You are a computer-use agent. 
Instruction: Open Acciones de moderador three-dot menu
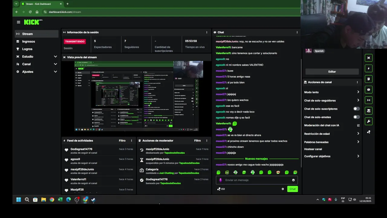[x=207, y=141]
